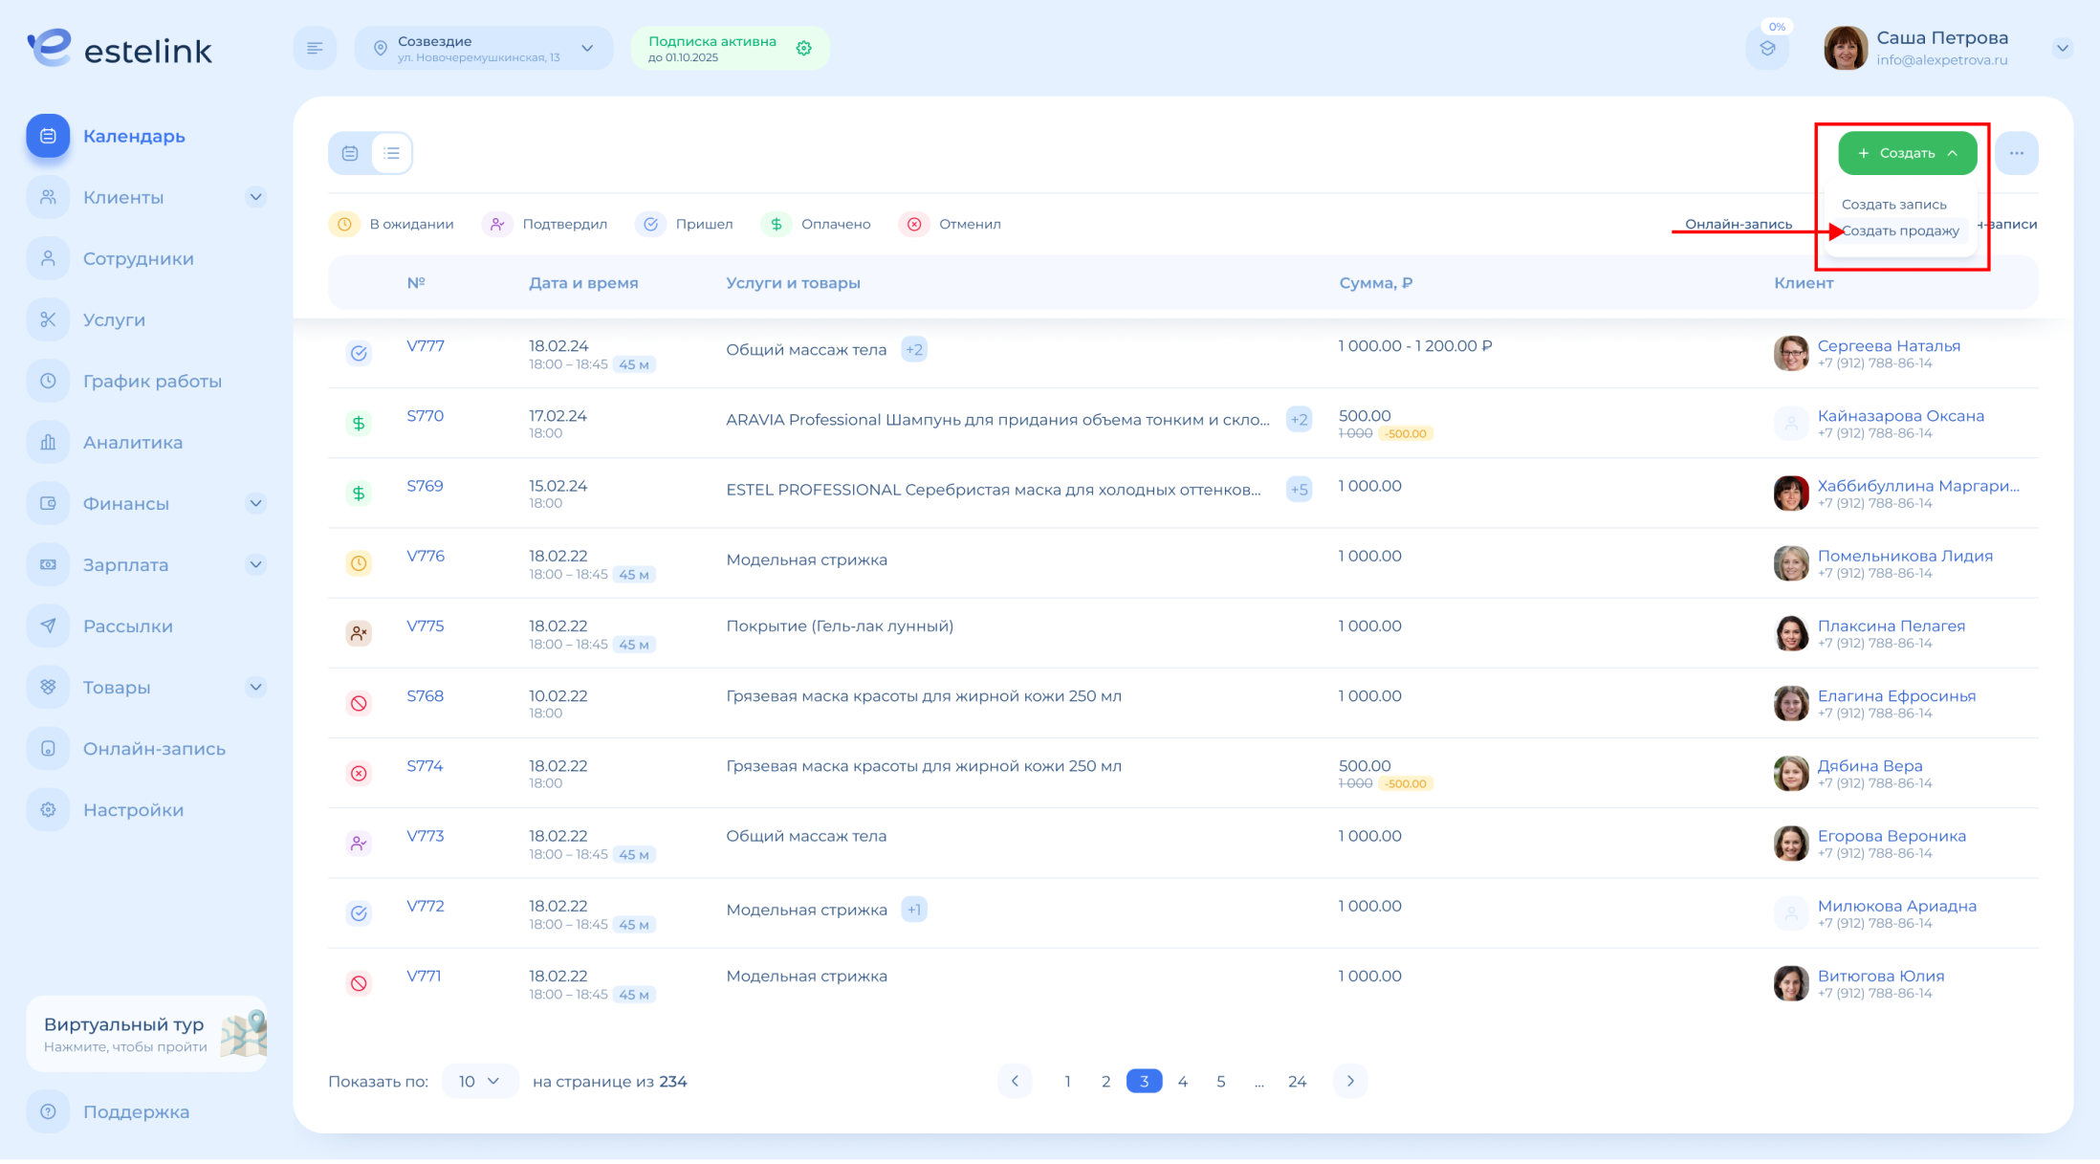Click the Support question mark icon

48,1111
